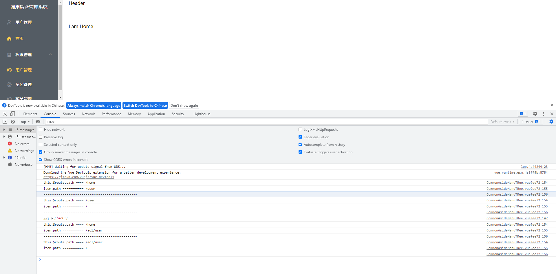Screen dimensions: 556x274
Task: Click the yellow warnings triangle icon
Action: pyautogui.click(x=10, y=150)
